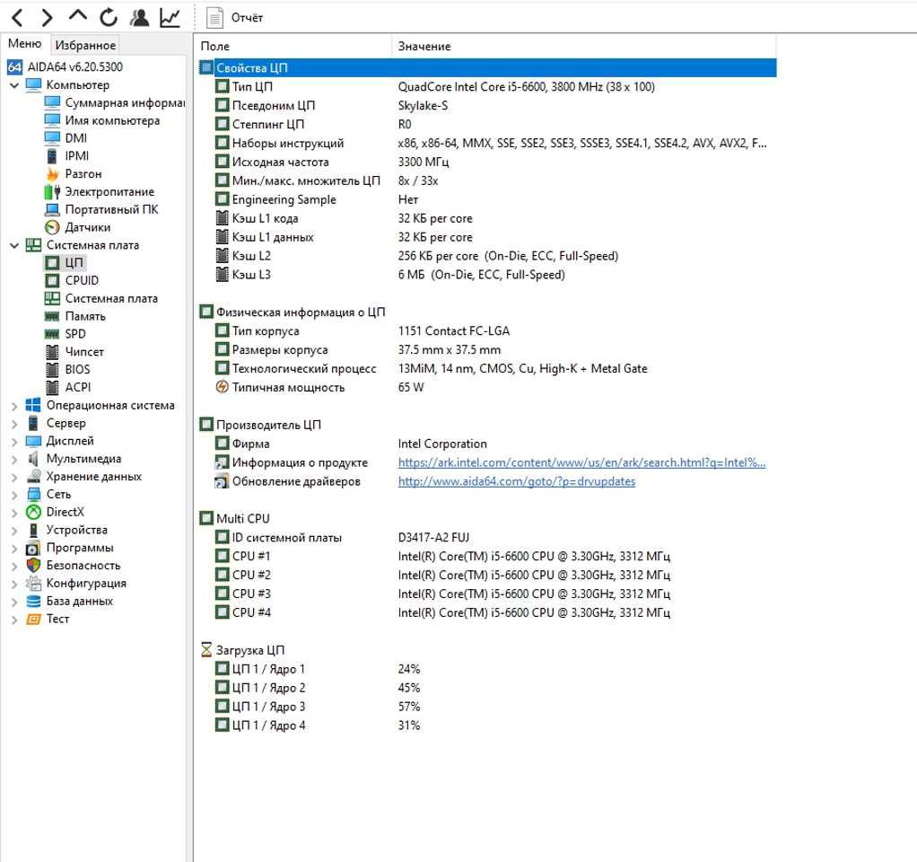Select the Наборы инструкций row
Image resolution: width=917 pixels, height=862 pixels.
488,143
